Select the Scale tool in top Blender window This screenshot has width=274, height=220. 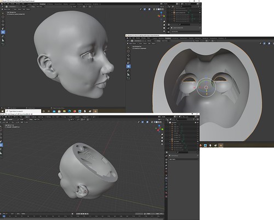[3, 28]
